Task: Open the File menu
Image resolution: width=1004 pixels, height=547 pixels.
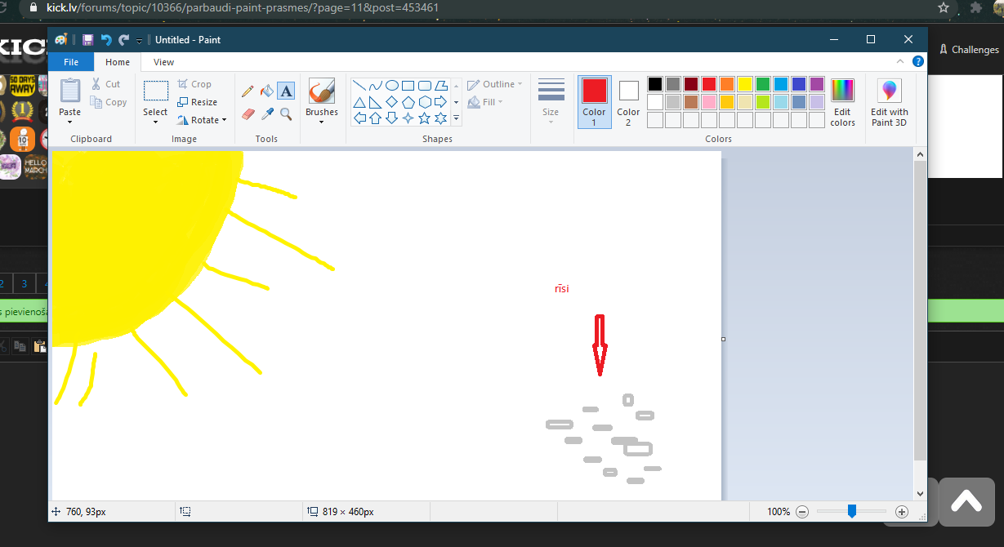Action: click(71, 62)
